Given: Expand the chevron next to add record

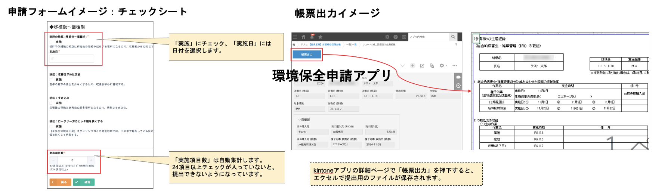Looking at the screenshot, I should click(402, 66).
